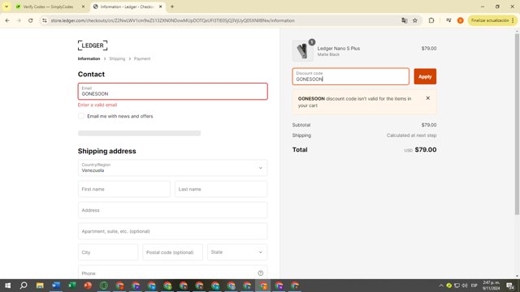
Task: Click the browser address bar URL
Action: [172, 20]
